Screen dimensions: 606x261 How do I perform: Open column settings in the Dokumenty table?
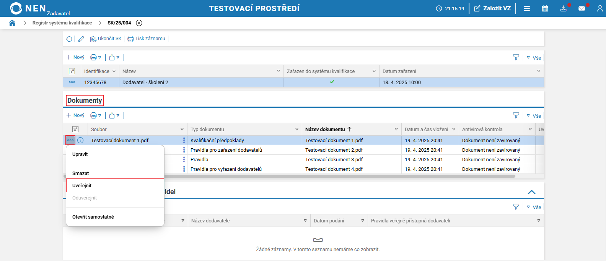(75, 129)
